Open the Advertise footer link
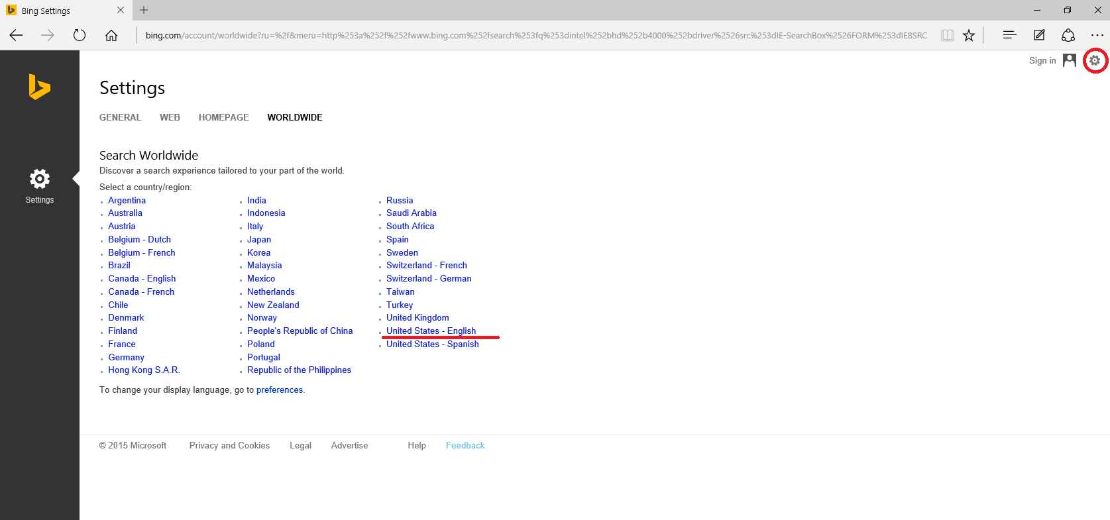Image resolution: width=1110 pixels, height=520 pixels. click(x=349, y=445)
